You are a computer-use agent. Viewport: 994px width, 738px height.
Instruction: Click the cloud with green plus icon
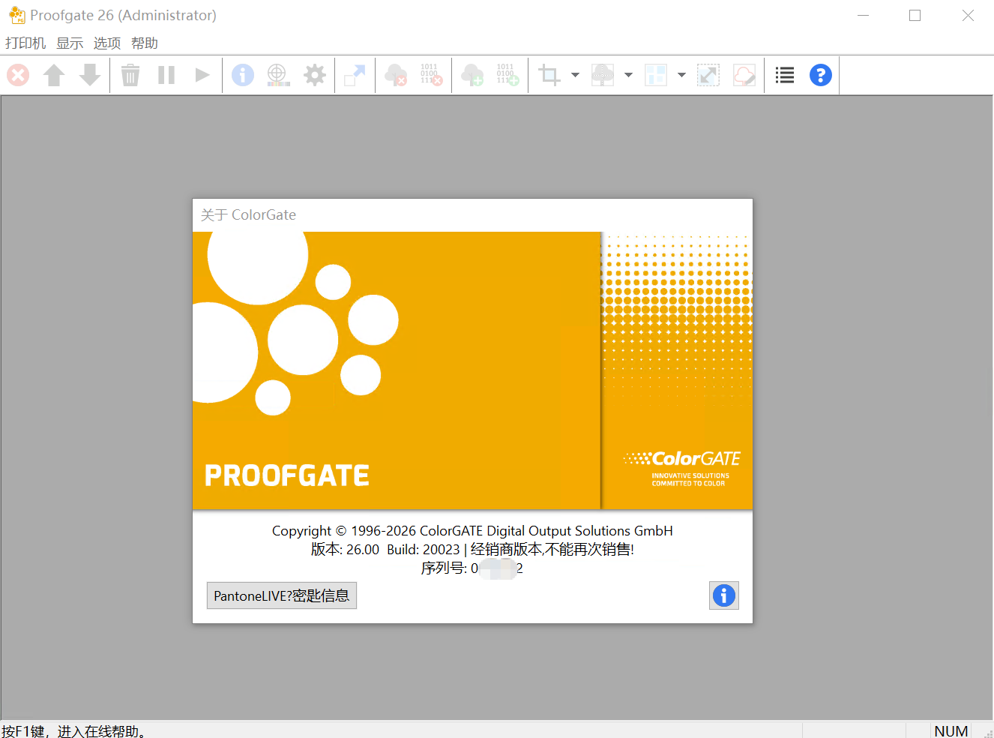coord(472,75)
